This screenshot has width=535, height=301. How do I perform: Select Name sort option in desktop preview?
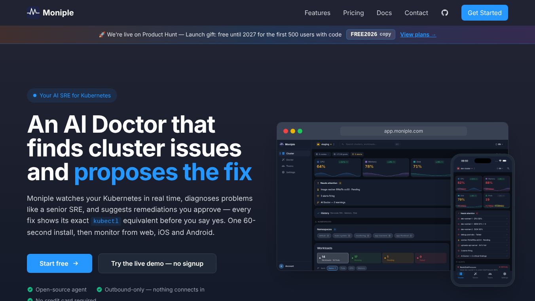(332, 268)
